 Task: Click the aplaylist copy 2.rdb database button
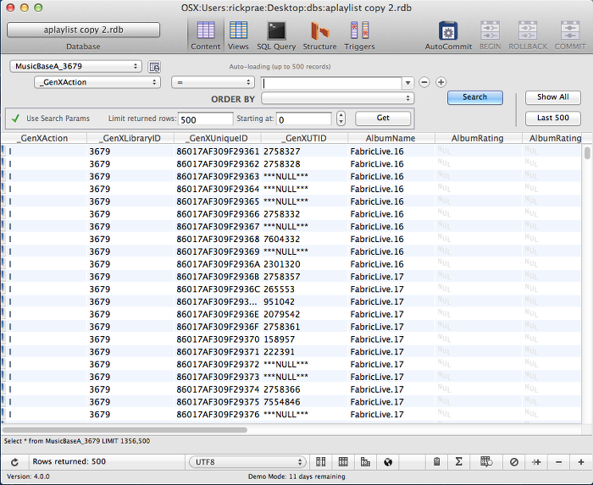point(83,30)
